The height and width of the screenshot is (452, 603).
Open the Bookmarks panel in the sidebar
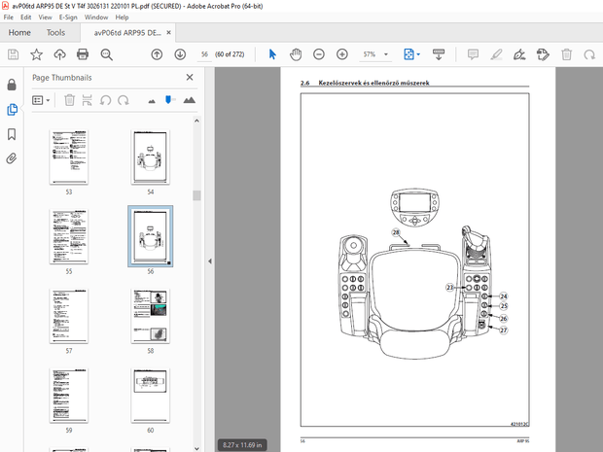pyautogui.click(x=12, y=134)
